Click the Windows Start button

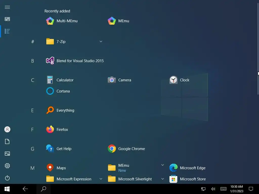[7, 189]
